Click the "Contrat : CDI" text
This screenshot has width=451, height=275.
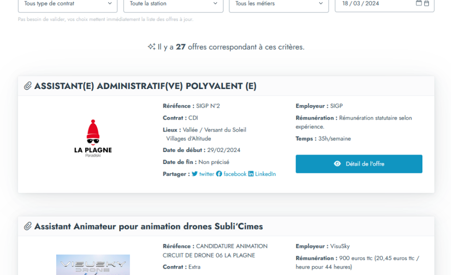point(180,118)
